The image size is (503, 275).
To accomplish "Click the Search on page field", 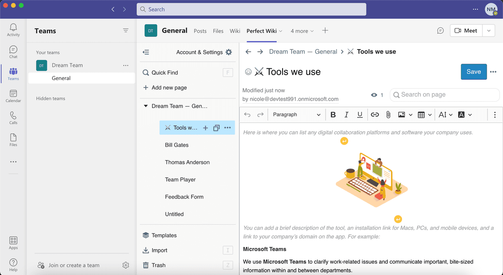I will [444, 95].
